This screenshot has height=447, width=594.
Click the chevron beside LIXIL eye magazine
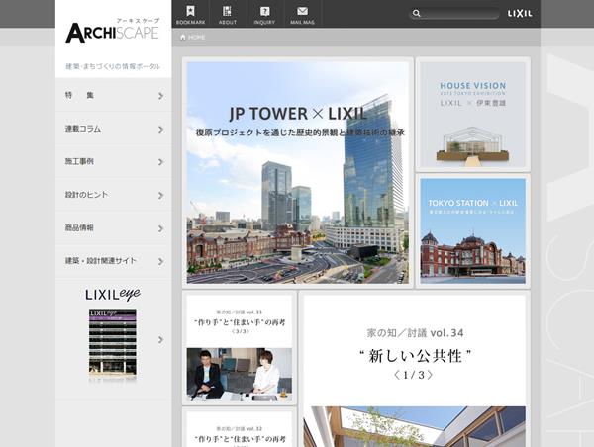click(161, 339)
